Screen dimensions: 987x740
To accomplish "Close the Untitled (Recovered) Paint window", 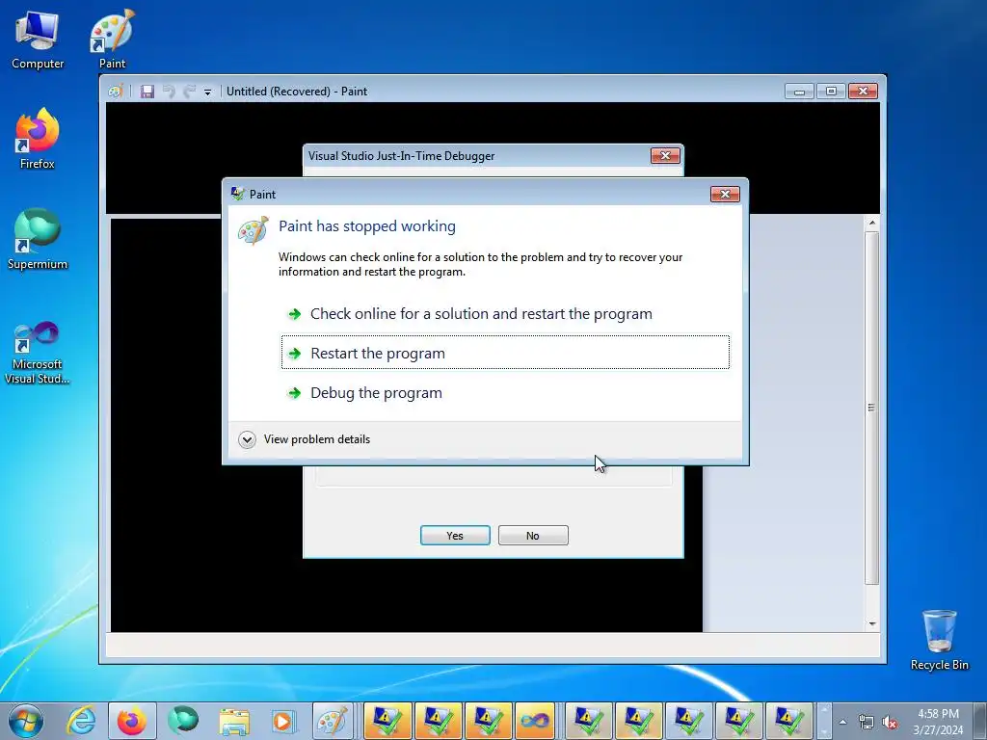I will (x=863, y=92).
